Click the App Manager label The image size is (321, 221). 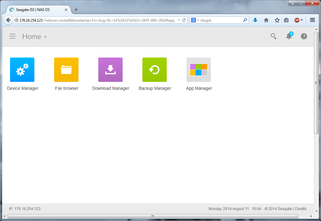pyautogui.click(x=199, y=88)
